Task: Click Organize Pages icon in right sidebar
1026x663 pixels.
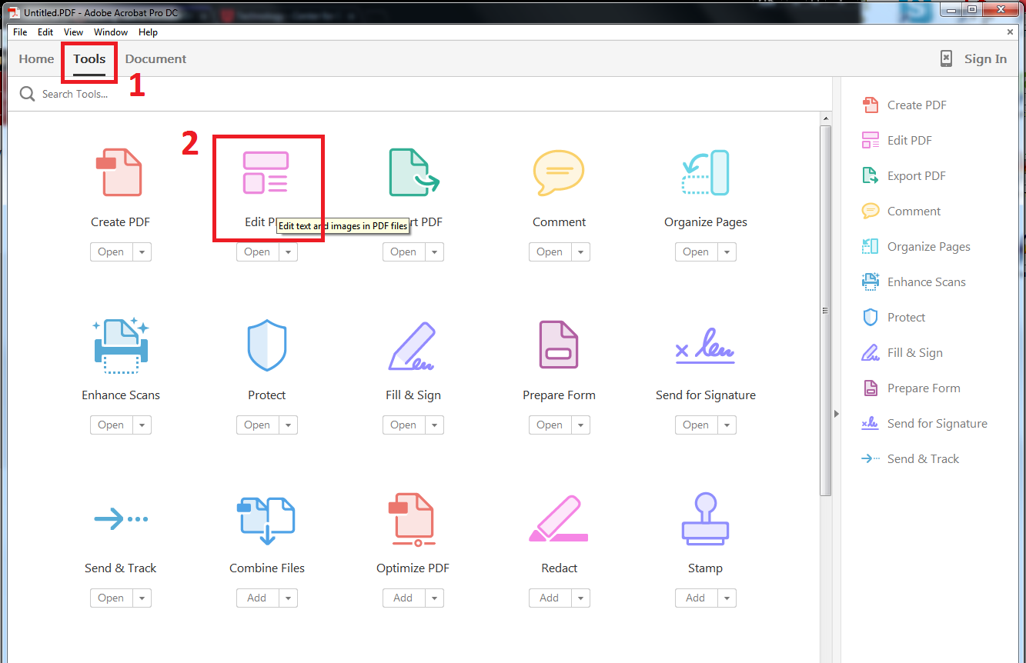Action: pyautogui.click(x=871, y=246)
